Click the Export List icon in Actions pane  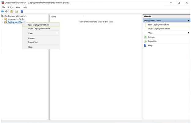click(x=145, y=41)
